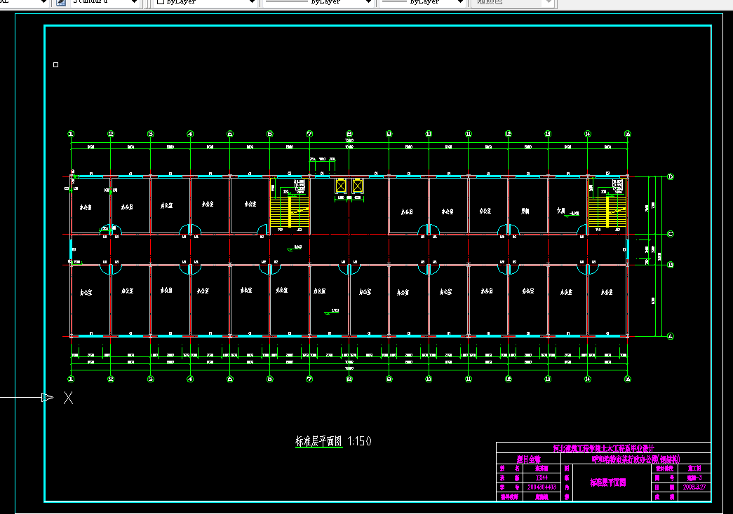733x514 pixels.
Task: Select the right elevator shaft symbol
Action: [358, 186]
